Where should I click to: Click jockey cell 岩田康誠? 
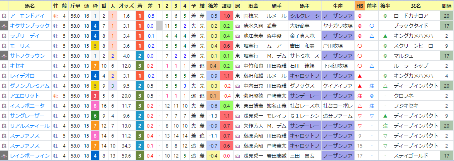click(x=276, y=156)
